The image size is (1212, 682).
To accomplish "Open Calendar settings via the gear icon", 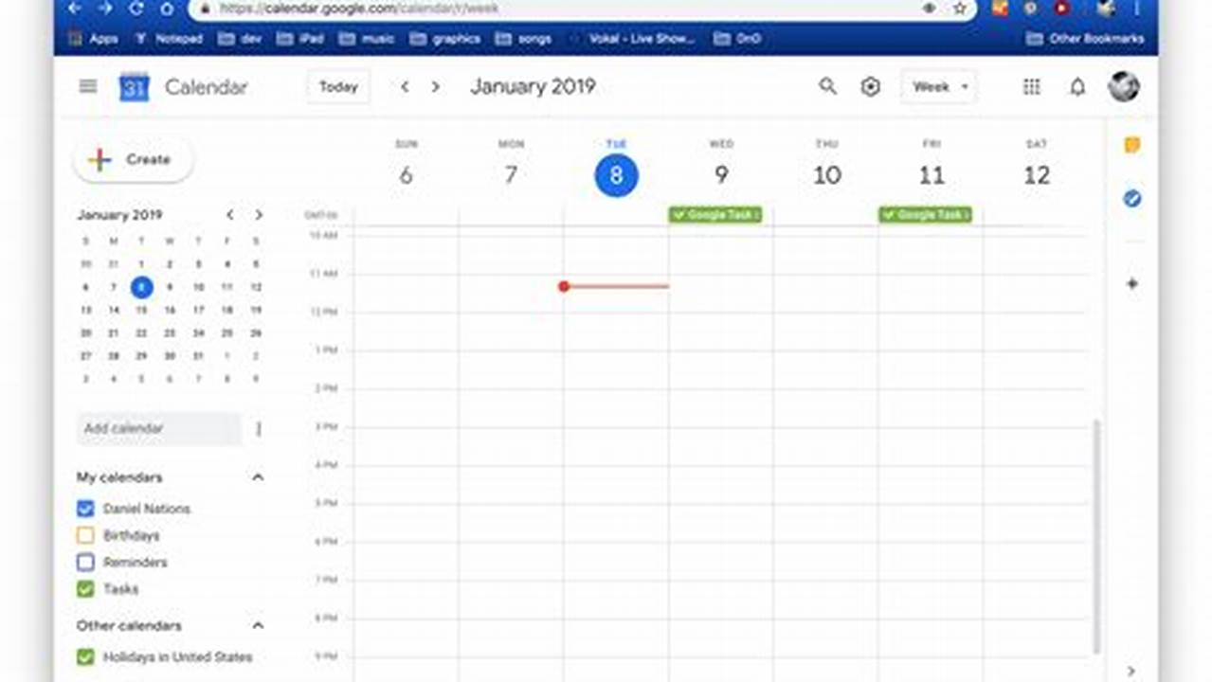I will [x=869, y=86].
